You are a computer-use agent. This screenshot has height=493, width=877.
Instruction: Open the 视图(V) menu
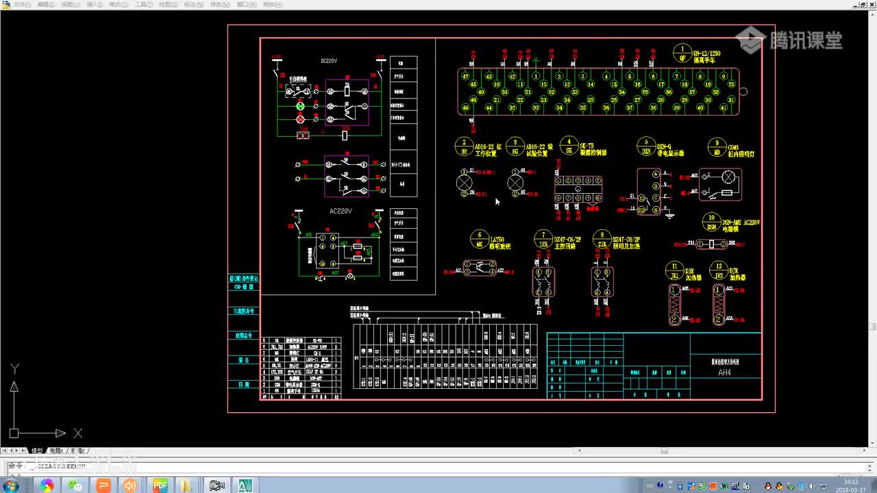click(x=70, y=4)
